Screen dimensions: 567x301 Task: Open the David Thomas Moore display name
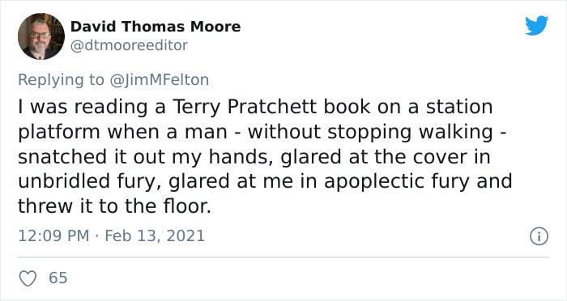[156, 27]
